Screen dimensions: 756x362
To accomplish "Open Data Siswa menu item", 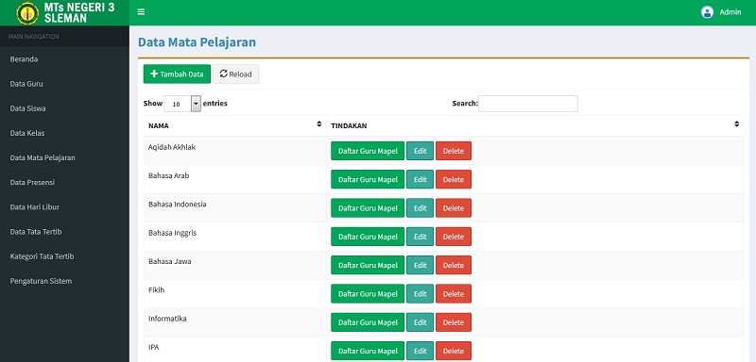I will 28,108.
